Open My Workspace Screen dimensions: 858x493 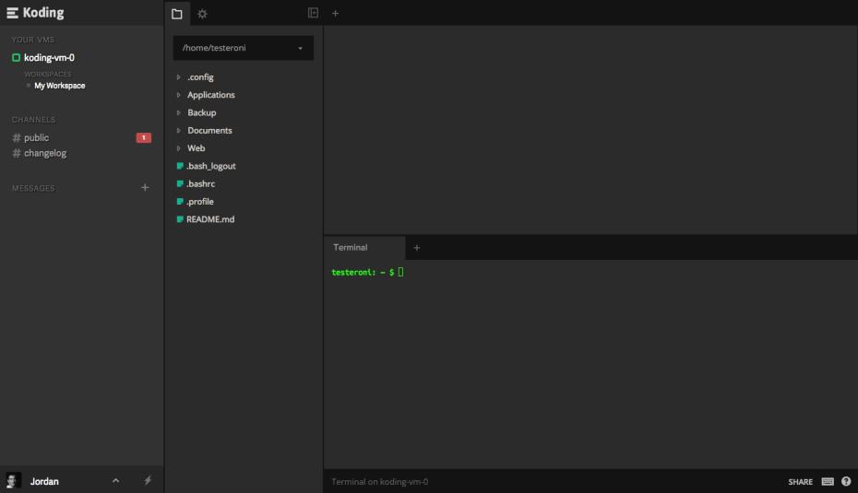[60, 86]
